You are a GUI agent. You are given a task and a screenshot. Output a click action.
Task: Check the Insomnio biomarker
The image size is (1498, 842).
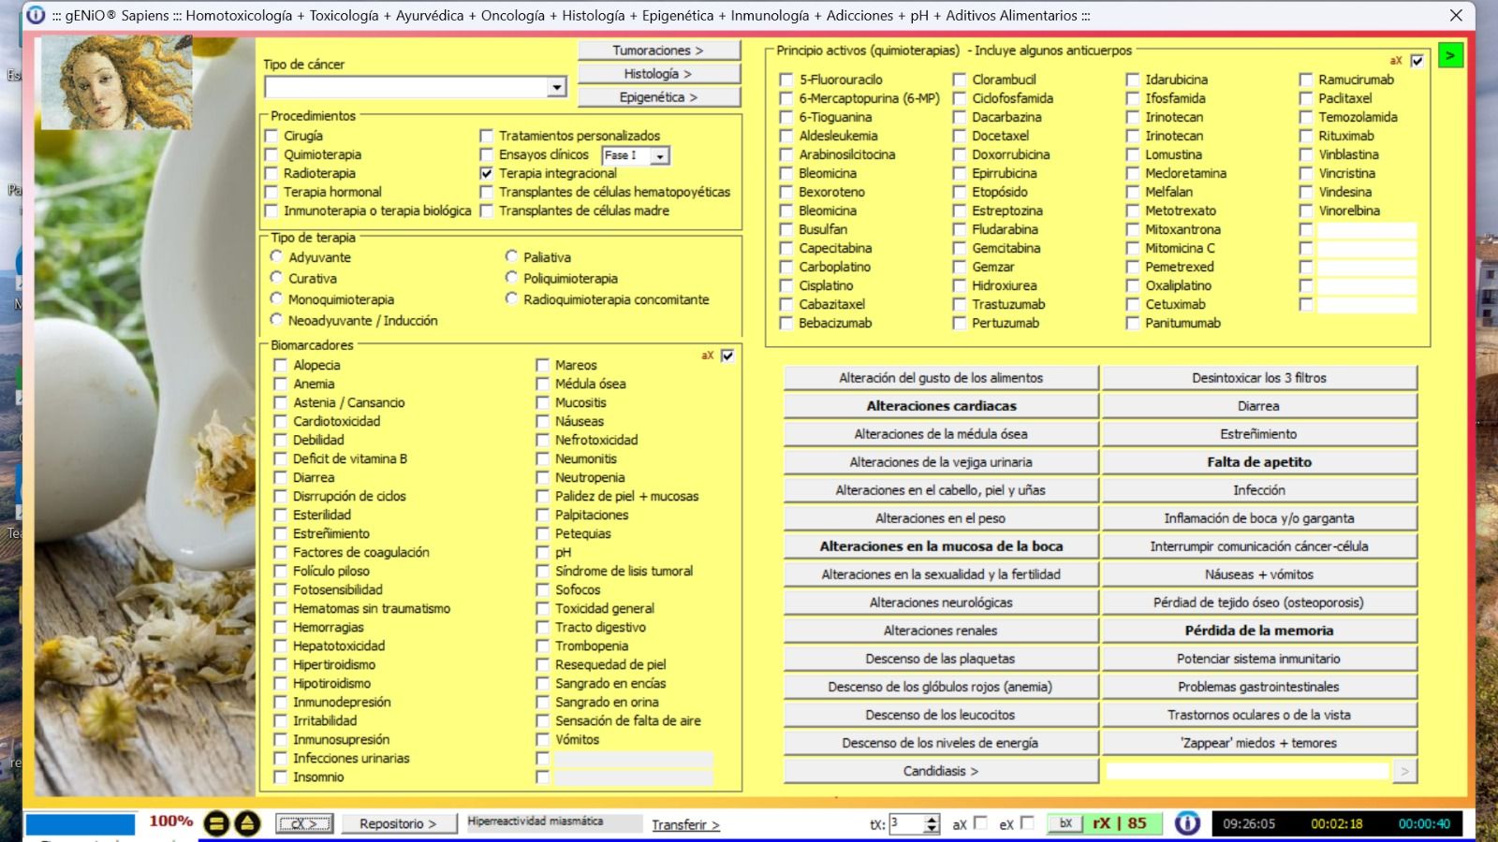[x=280, y=777]
